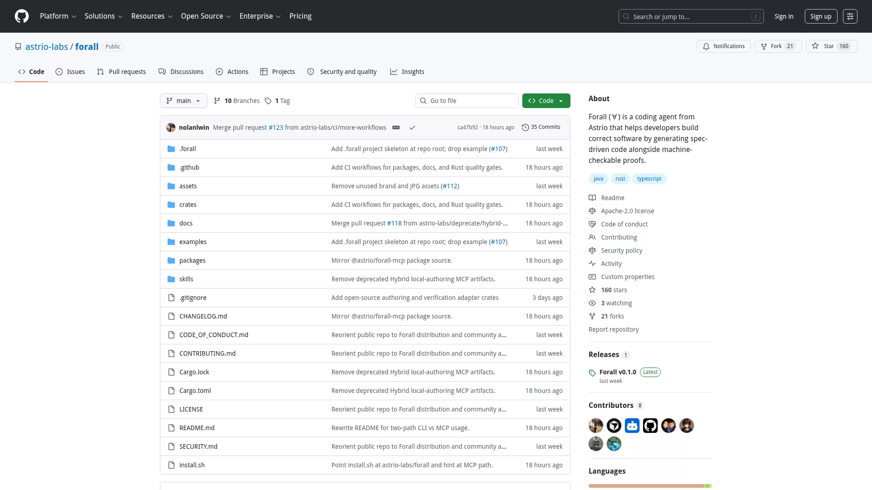
Task: View the 1 Tag link
Action: point(277,101)
